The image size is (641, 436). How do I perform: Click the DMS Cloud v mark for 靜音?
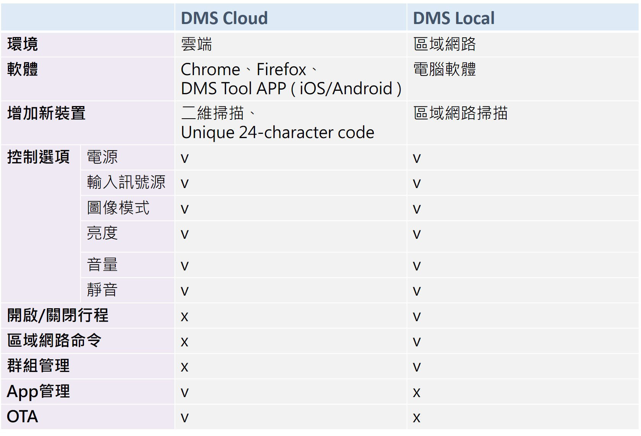point(185,291)
